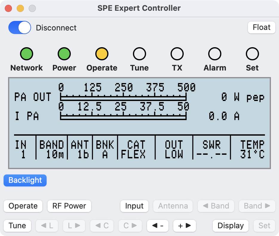Decrease inductance with ◀ L button
Viewport: 279px width, 236px height.
[47, 226]
